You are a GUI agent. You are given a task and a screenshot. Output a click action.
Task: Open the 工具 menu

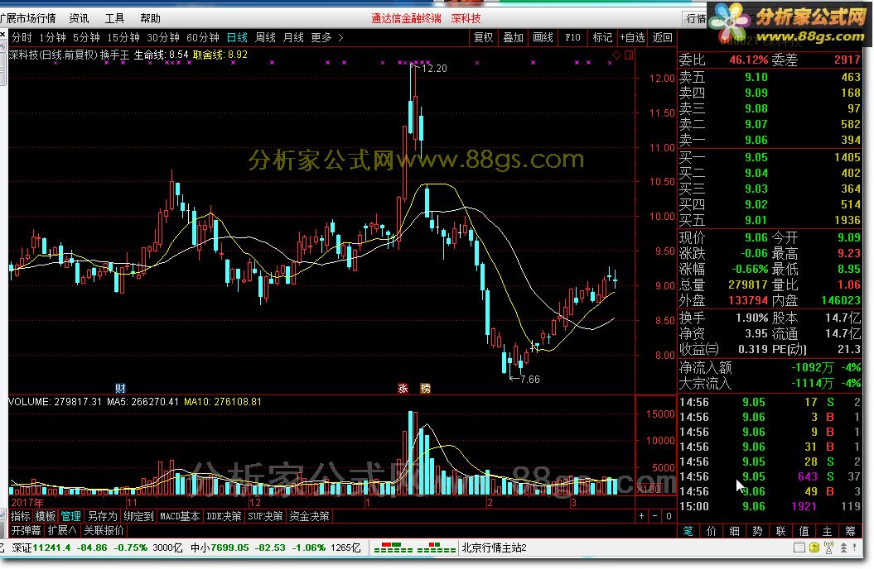(x=115, y=18)
